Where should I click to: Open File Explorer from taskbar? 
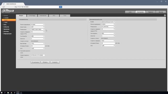(x=8, y=93)
